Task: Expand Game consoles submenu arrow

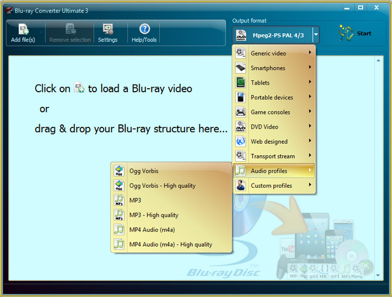Action: (310, 111)
